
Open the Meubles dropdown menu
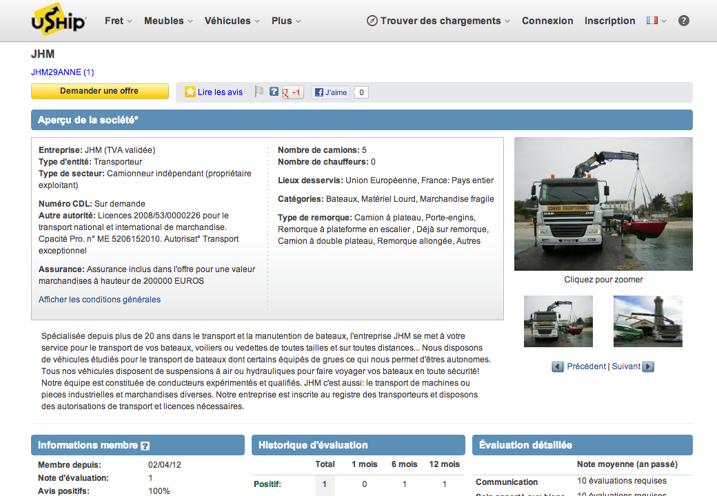[168, 21]
